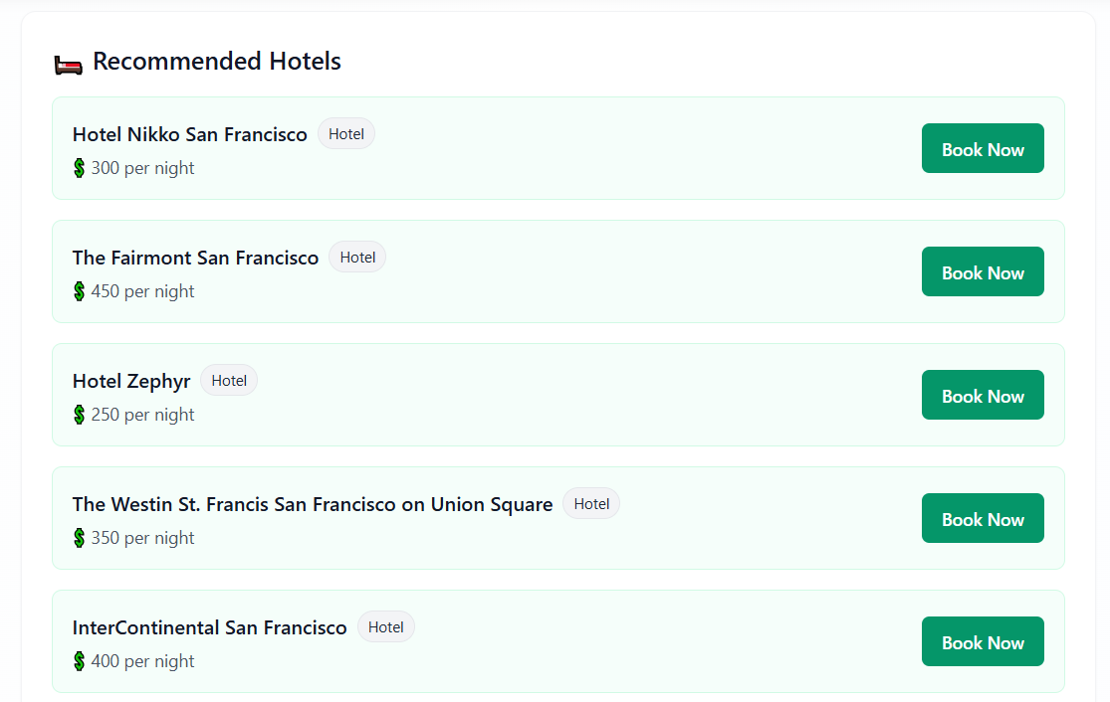Click the 450 per night price
The image size is (1110, 702).
pyautogui.click(x=142, y=291)
